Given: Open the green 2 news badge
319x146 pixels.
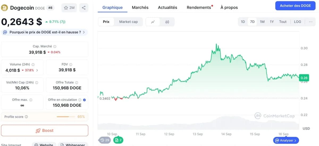Looking at the screenshot, I should click(x=118, y=140).
